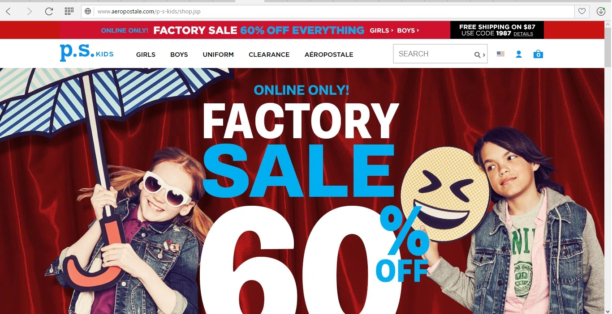Screen dimensions: 612x314
Task: Open free shipping DETAILS link
Action: (x=523, y=34)
